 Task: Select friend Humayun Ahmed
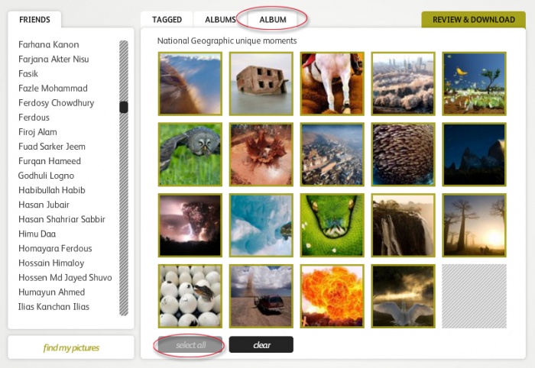(51, 292)
